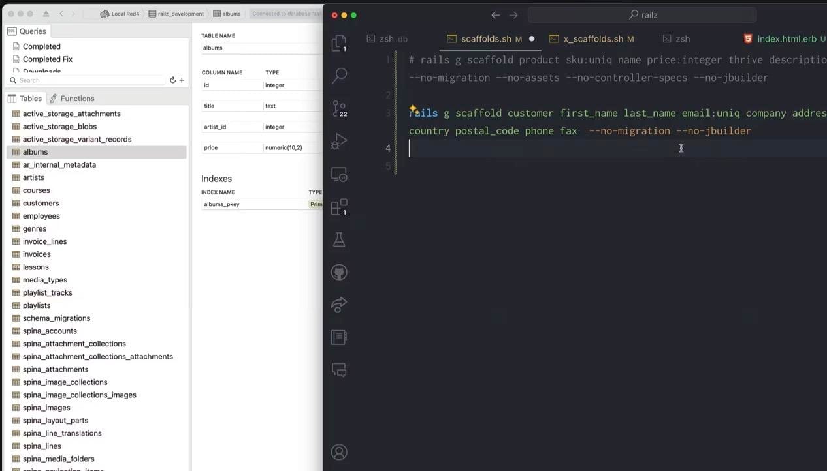Open the Search view magnifier icon
827x471 pixels.
[339, 75]
